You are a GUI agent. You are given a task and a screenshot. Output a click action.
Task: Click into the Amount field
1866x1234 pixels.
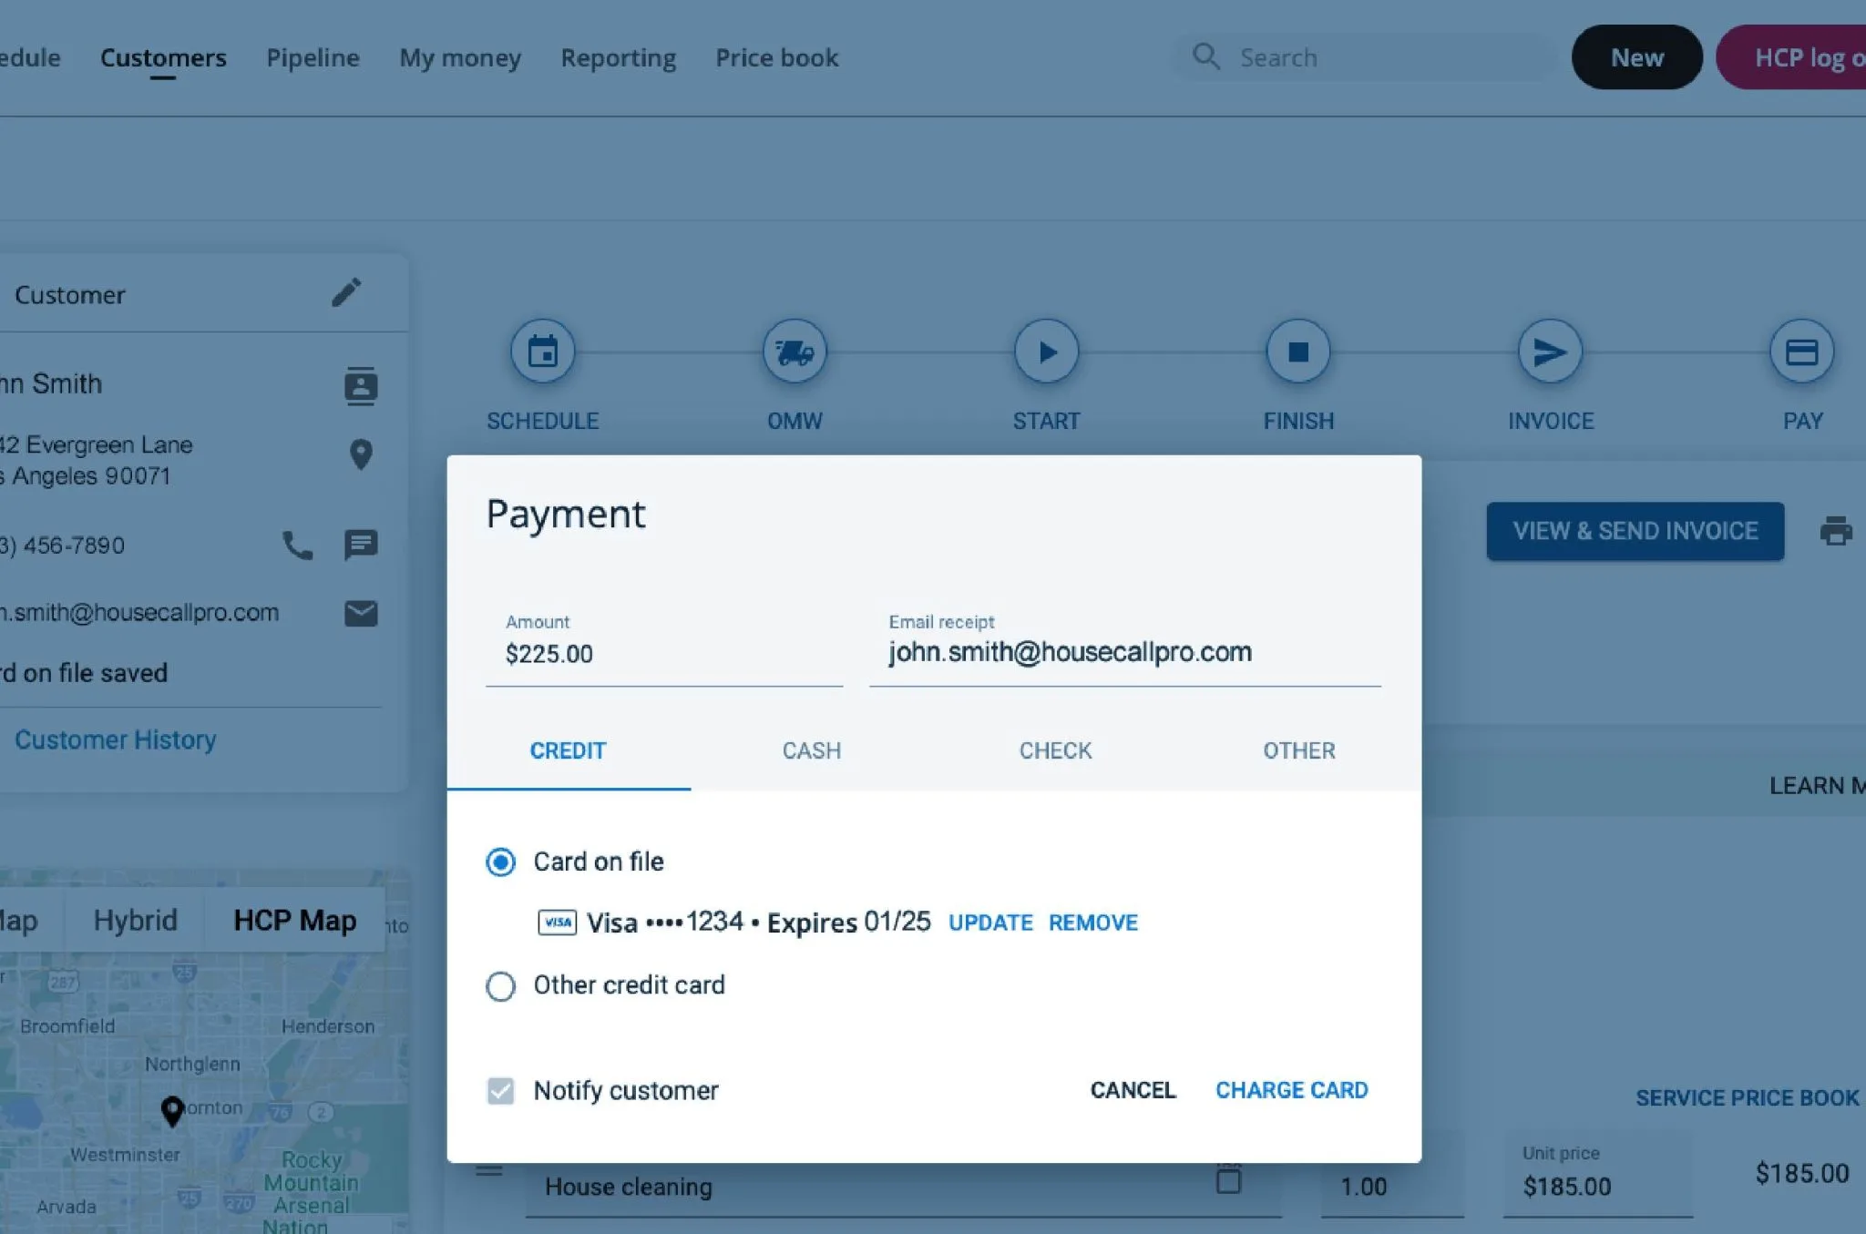[x=663, y=654]
